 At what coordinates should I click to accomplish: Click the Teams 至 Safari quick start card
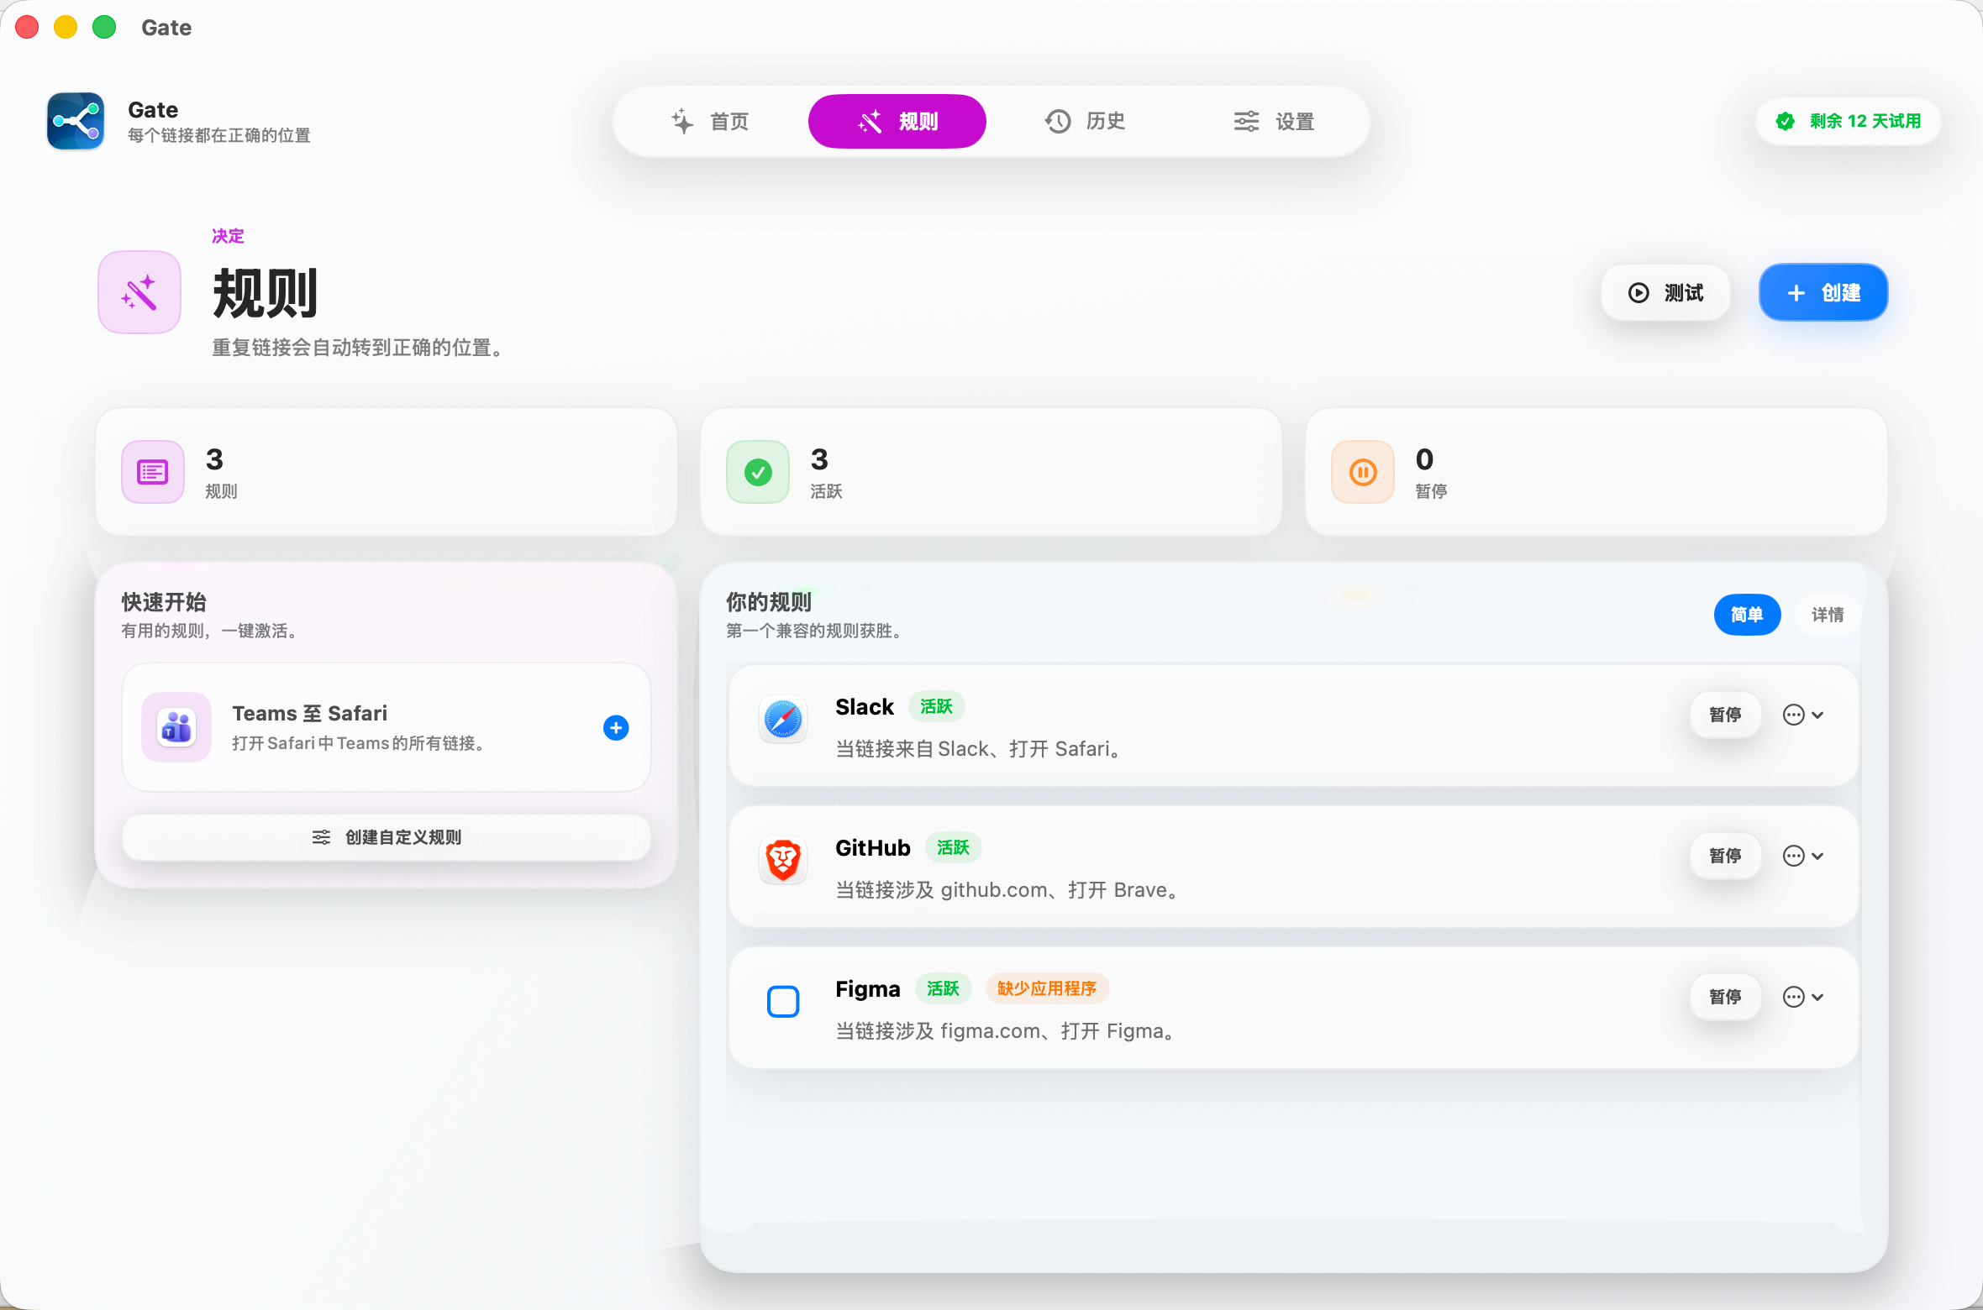[x=387, y=727]
